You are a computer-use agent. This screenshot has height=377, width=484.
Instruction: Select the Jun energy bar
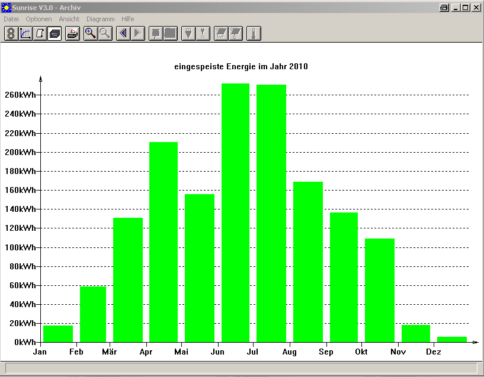(235, 212)
